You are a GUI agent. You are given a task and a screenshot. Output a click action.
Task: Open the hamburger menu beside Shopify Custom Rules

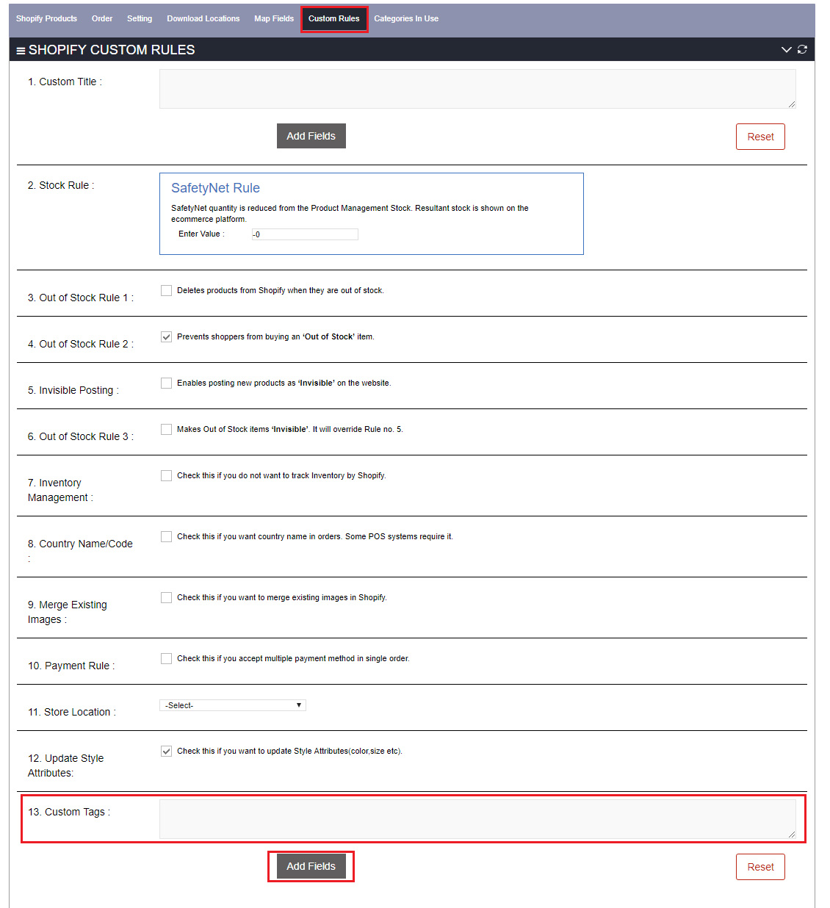pyautogui.click(x=21, y=51)
